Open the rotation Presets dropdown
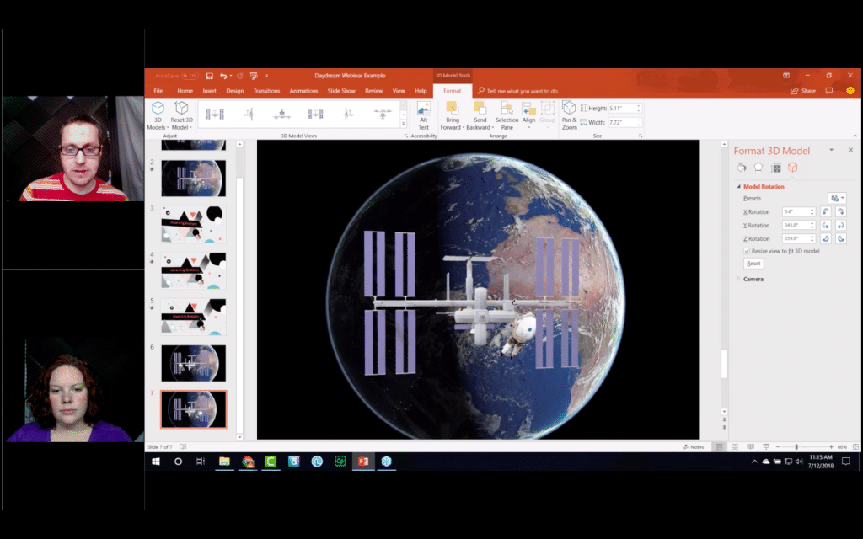The height and width of the screenshot is (539, 863). coord(836,198)
